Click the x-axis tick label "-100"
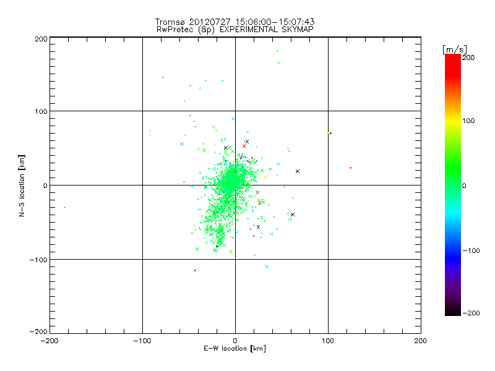Screen dimensions: 495x371 [x=142, y=341]
